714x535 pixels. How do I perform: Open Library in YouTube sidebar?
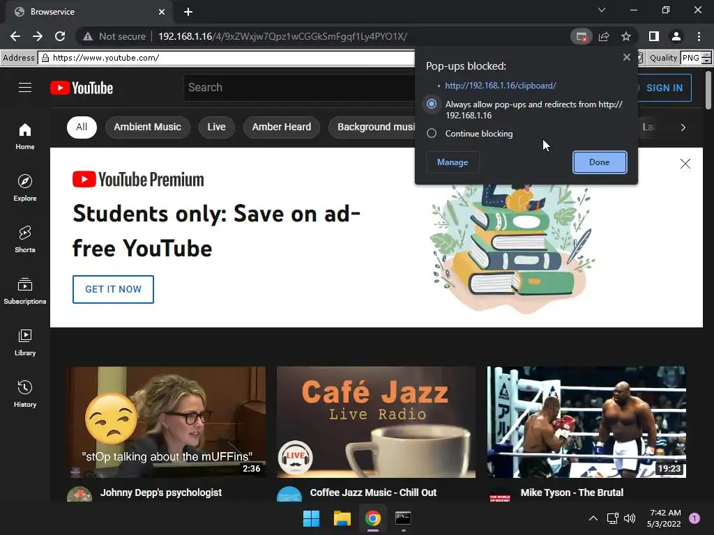25,342
